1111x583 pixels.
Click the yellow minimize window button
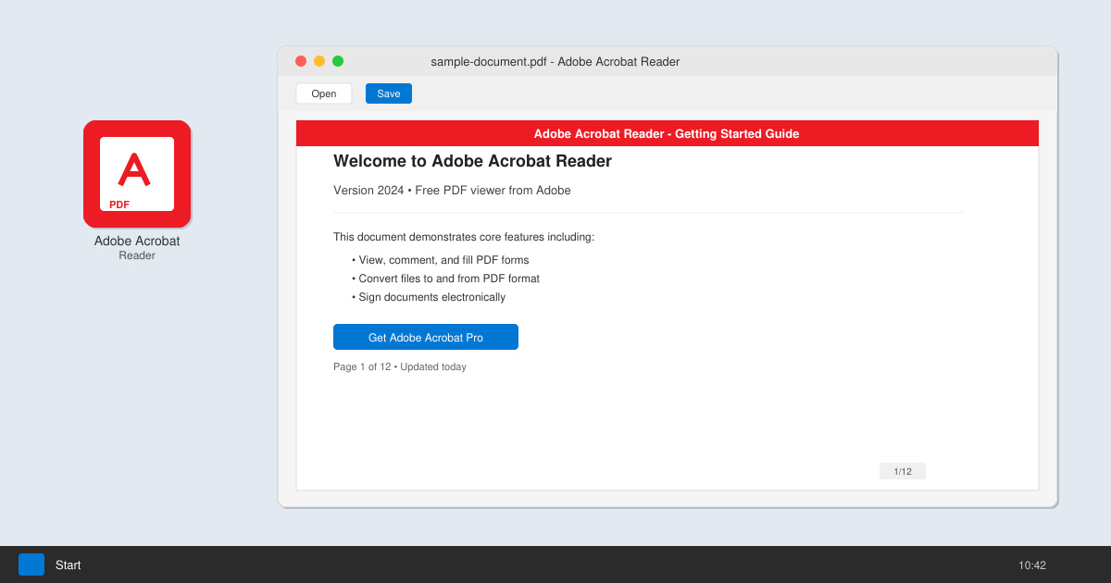click(x=319, y=61)
